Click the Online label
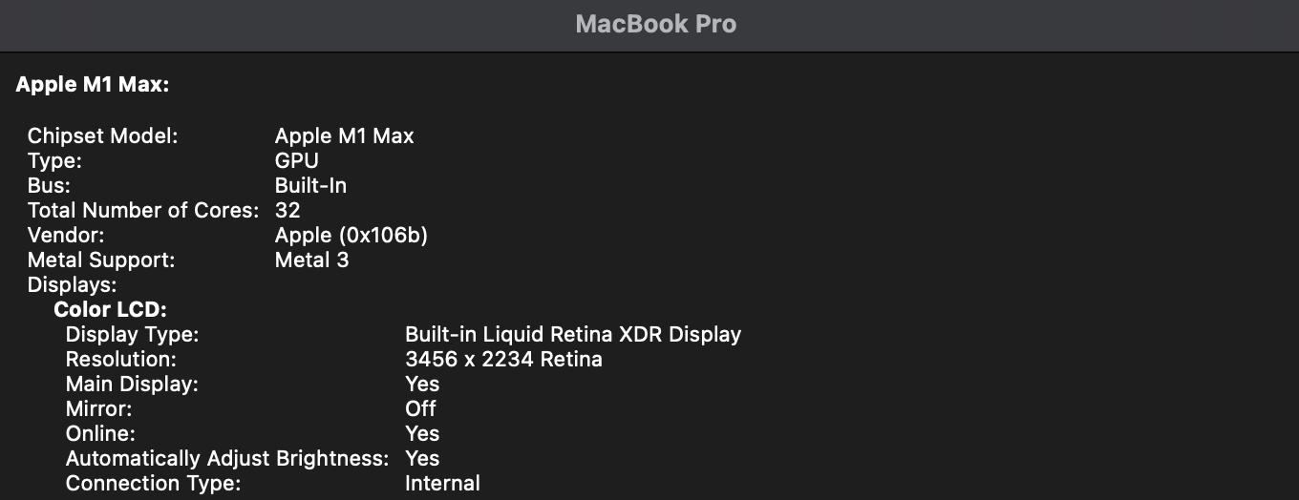Viewport: 1299px width, 500px height. (100, 434)
